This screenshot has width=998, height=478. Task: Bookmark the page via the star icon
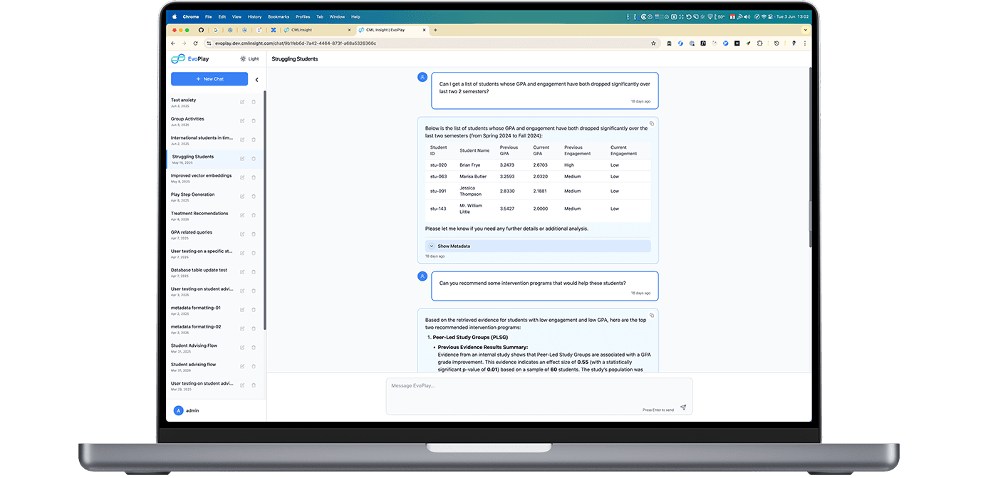[653, 43]
